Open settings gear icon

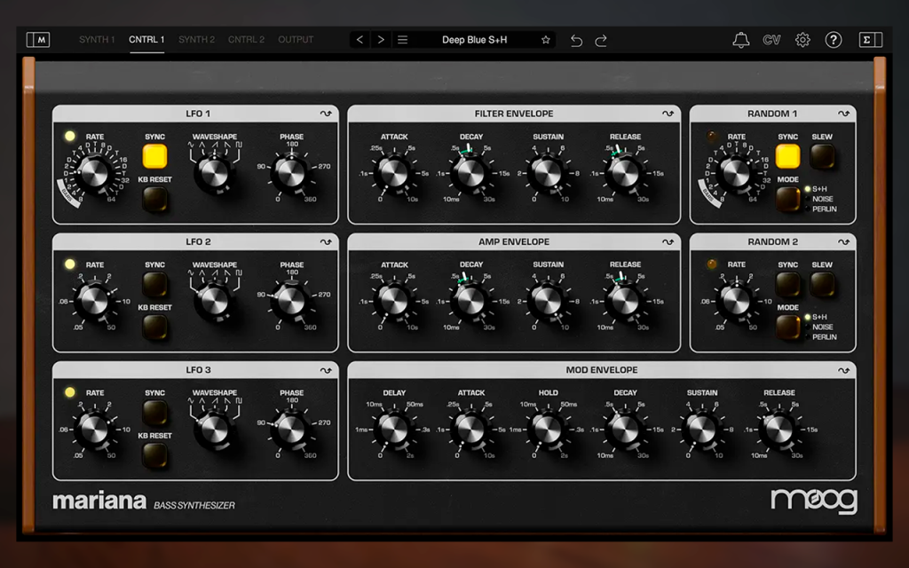(x=802, y=40)
